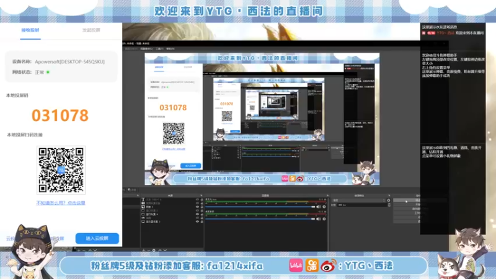Image resolution: width=496 pixels, height=279 pixels.
Task: Click the transition duration 400 ms field
Action: point(362,205)
